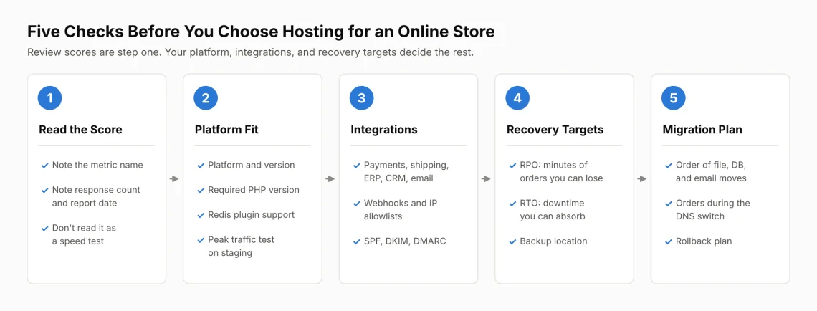
Task: Click 'RPO: minutes of orders you can lose'
Action: click(x=561, y=171)
